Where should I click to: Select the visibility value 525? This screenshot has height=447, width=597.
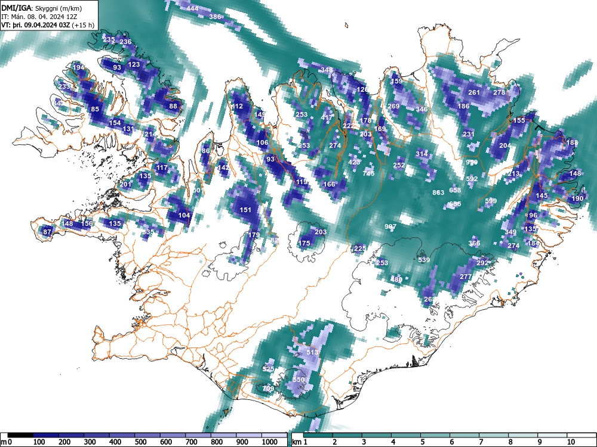click(x=268, y=369)
